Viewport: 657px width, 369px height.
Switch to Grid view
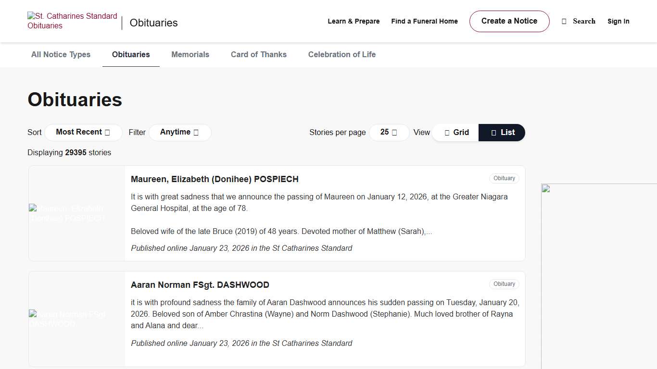[456, 133]
